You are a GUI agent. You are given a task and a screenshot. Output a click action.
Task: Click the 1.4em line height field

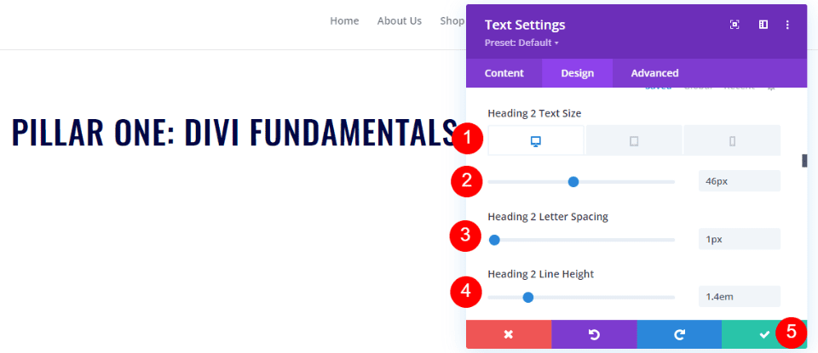[x=740, y=297]
